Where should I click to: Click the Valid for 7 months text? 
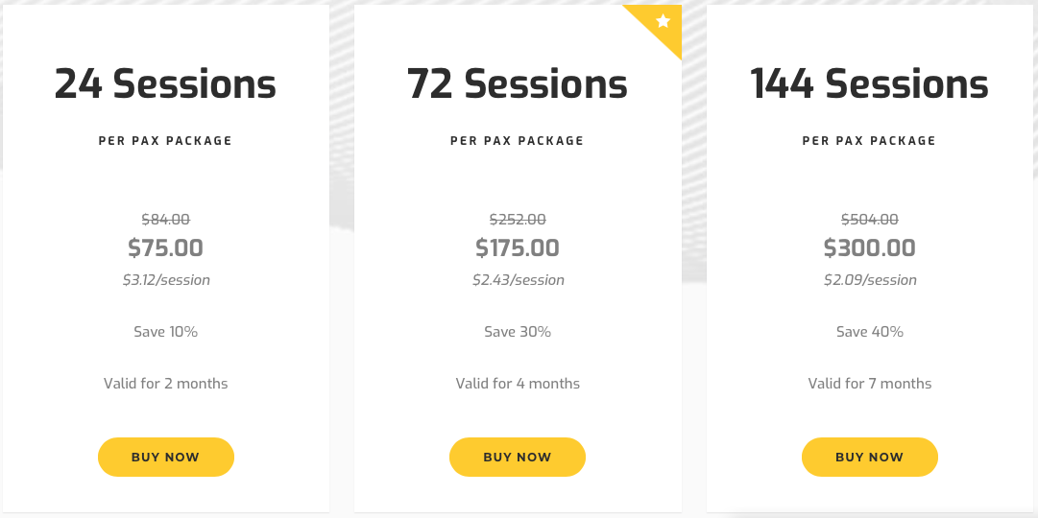[x=869, y=384]
